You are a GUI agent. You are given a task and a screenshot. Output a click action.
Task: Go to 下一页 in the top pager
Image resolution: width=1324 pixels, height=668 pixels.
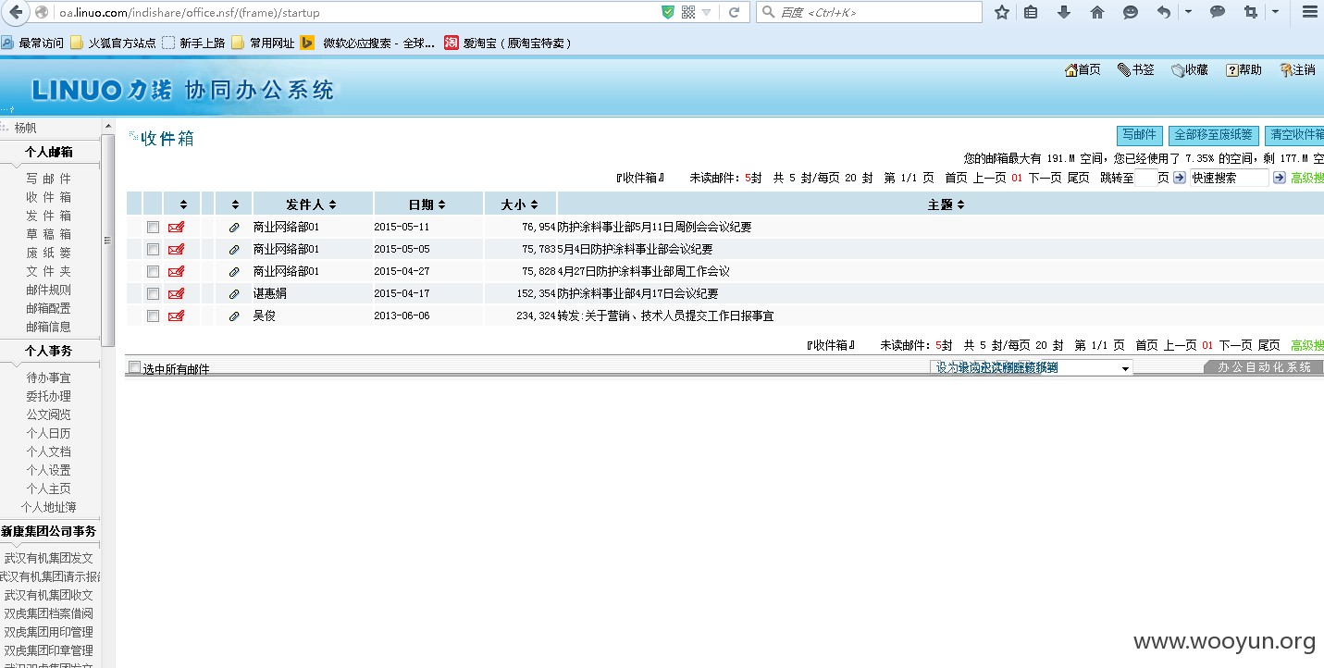point(1045,178)
